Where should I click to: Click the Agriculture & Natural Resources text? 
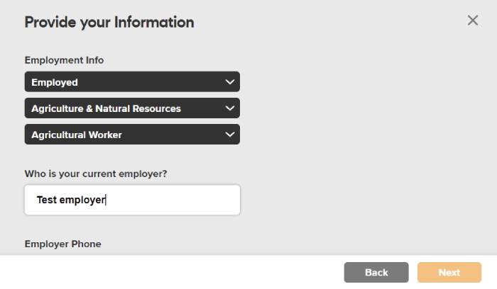tap(106, 108)
